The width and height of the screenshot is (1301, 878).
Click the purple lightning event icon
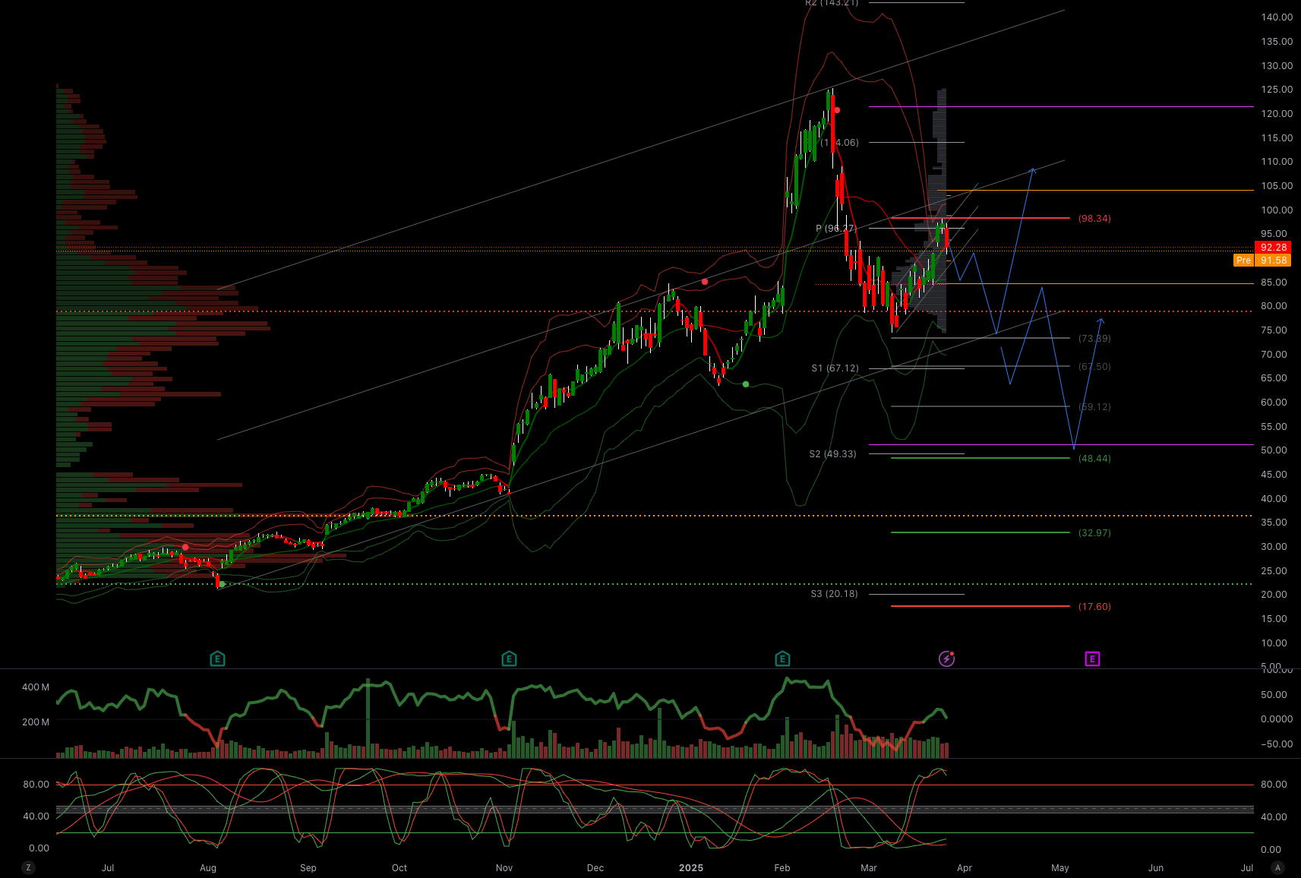pyautogui.click(x=946, y=658)
